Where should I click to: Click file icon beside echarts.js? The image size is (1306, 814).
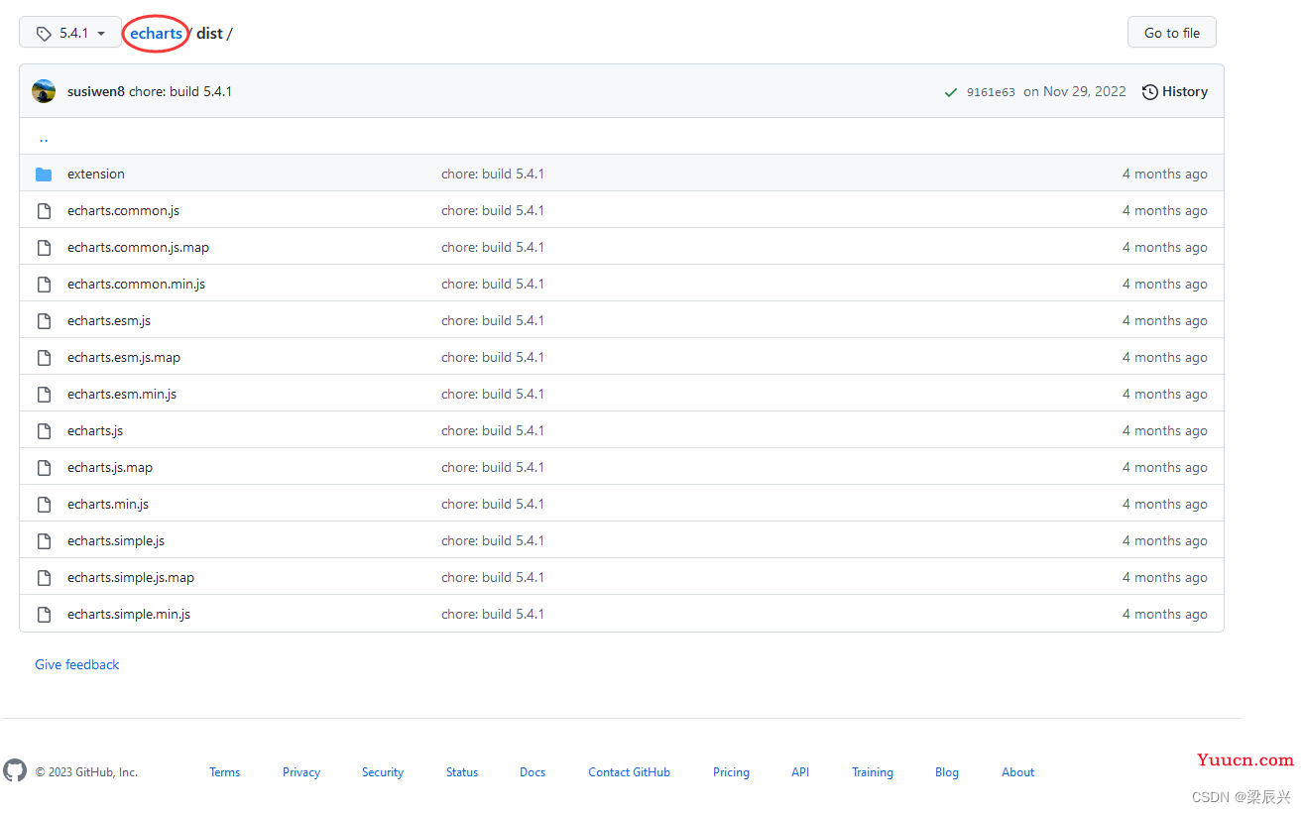44,431
